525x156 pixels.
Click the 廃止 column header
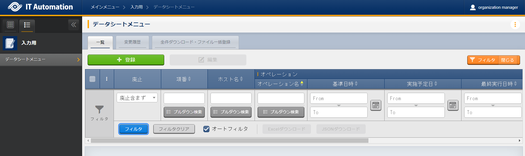pyautogui.click(x=137, y=79)
